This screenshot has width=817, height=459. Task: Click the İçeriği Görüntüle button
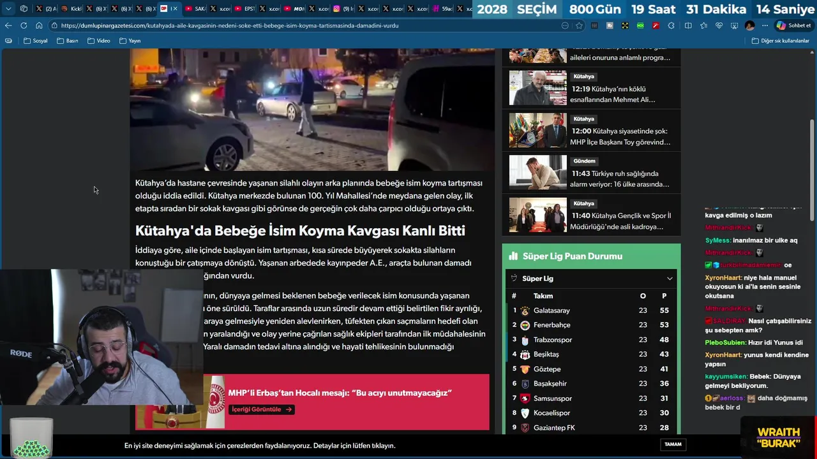point(261,409)
